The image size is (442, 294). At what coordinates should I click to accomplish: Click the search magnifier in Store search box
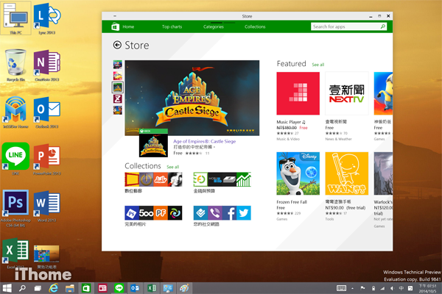click(x=382, y=26)
